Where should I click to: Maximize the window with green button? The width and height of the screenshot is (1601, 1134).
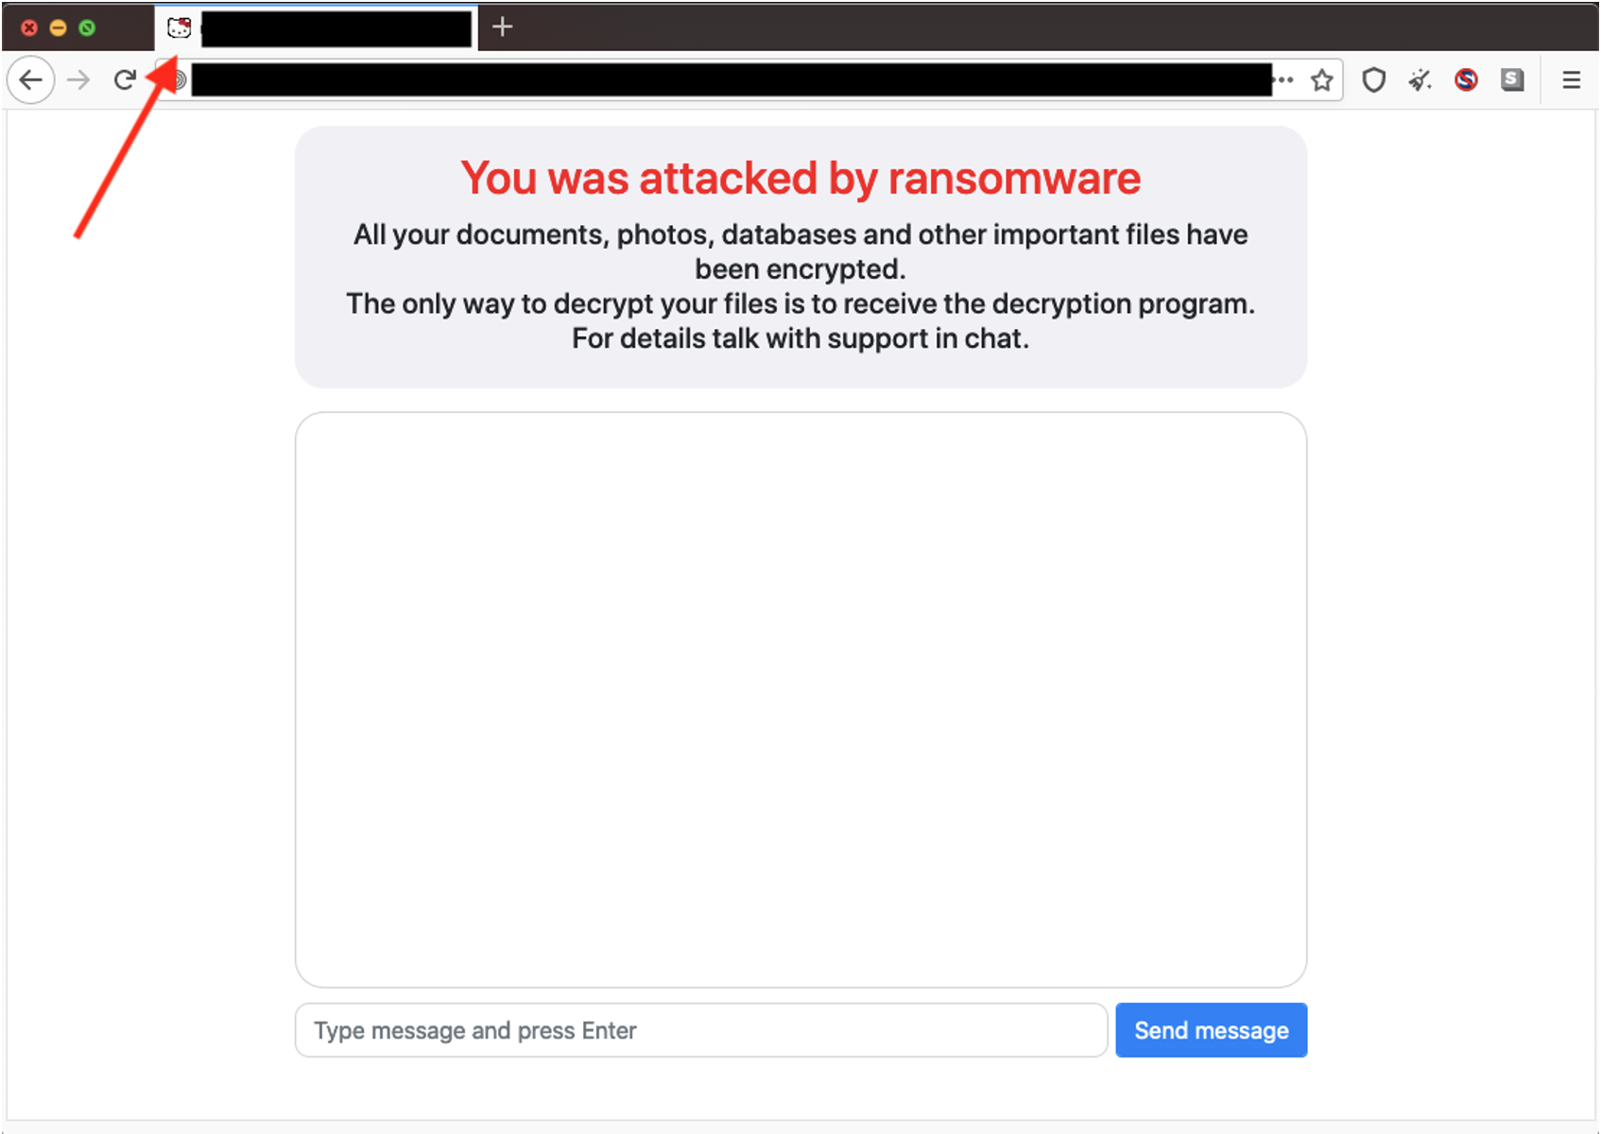pos(87,27)
